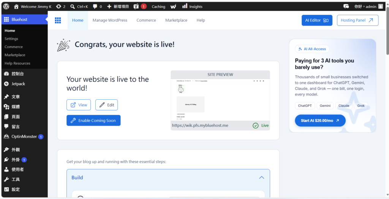Switch to the Commerce tab
The width and height of the screenshot is (389, 199).
point(146,20)
